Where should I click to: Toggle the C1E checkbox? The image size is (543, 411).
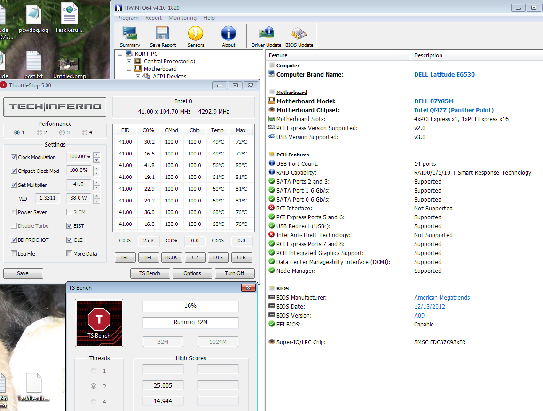69,240
